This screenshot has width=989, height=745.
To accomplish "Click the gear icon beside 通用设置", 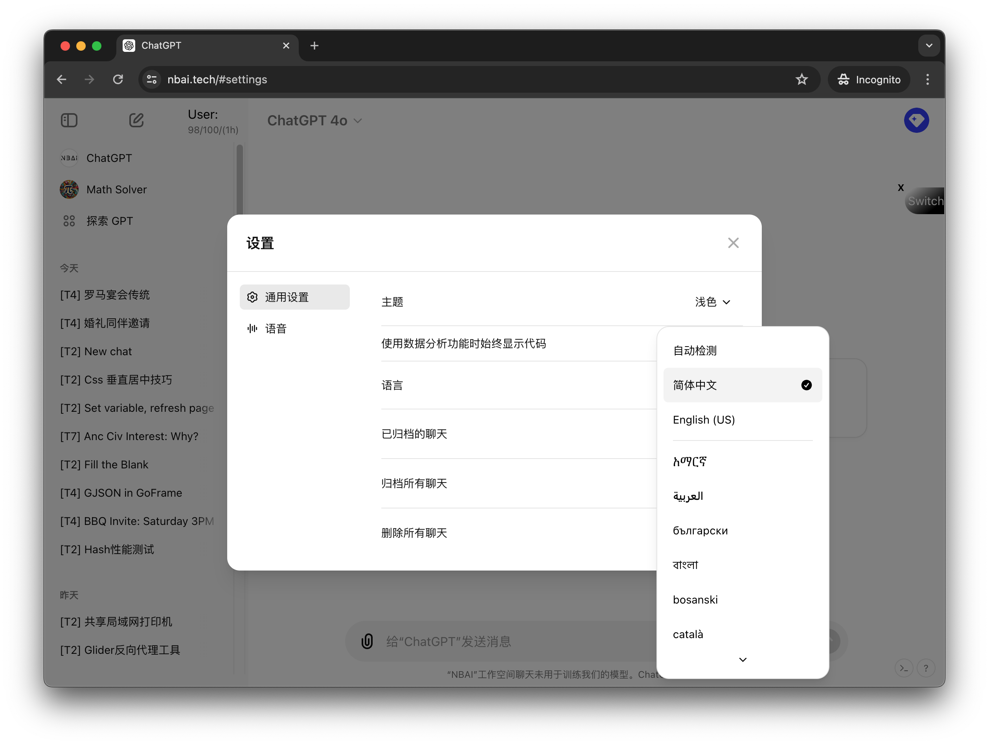I will (x=252, y=297).
